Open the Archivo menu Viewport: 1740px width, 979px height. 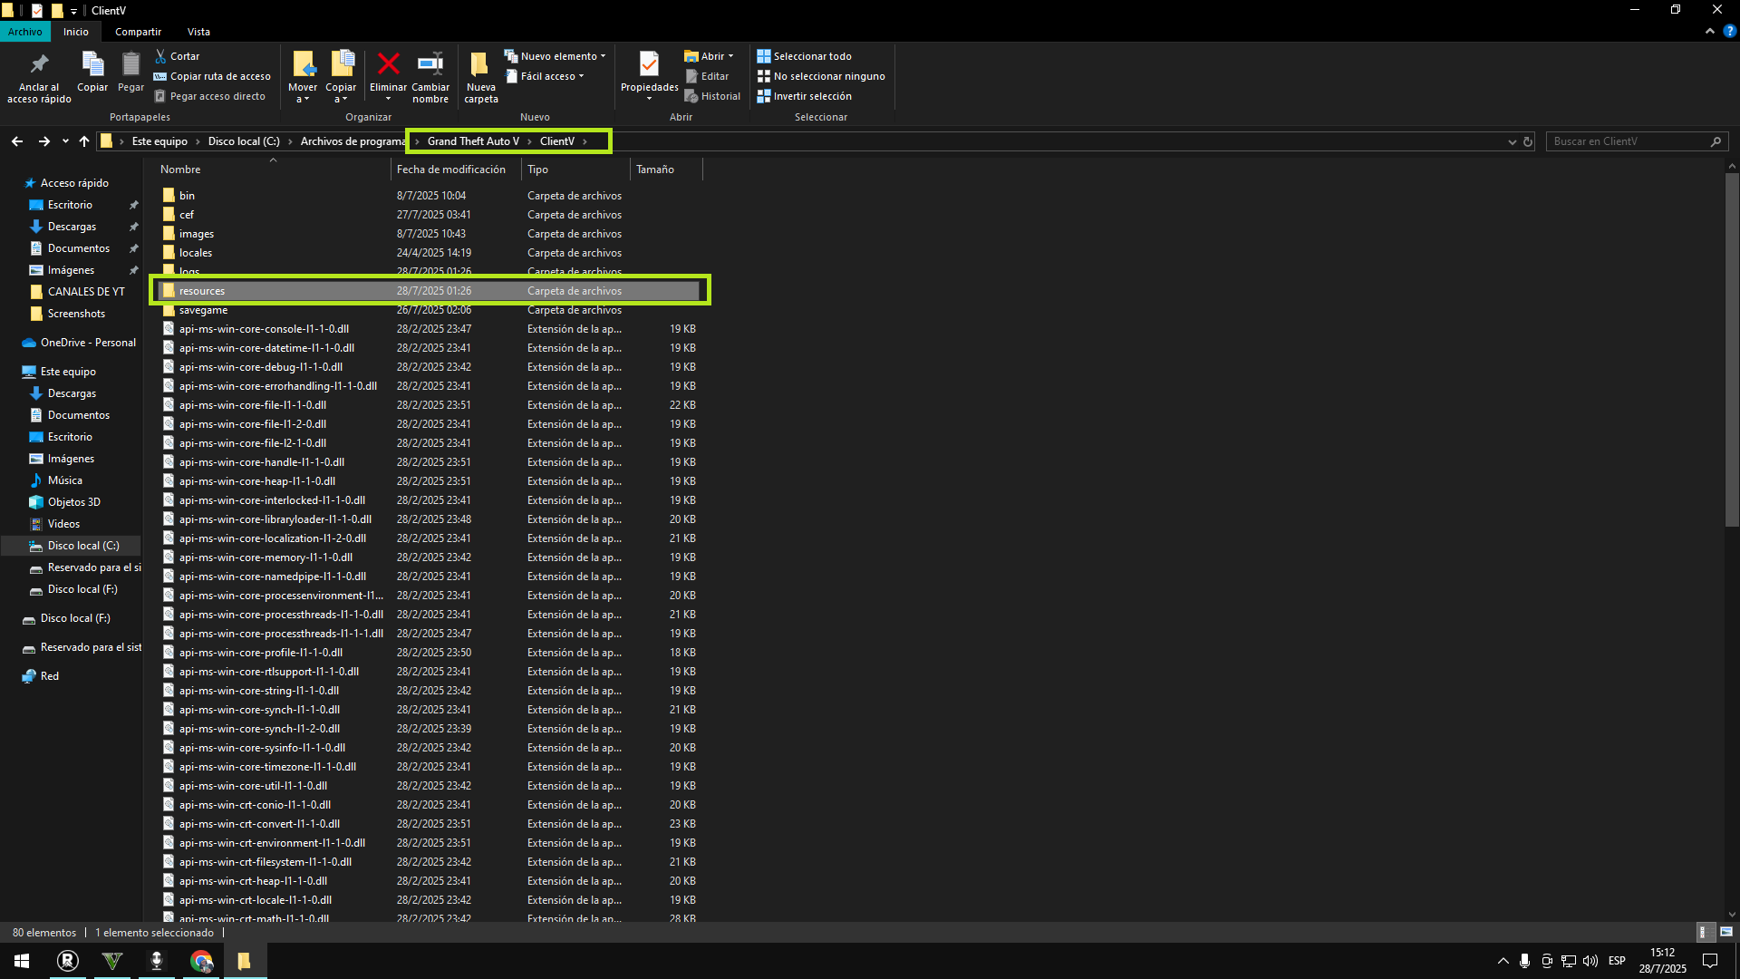[25, 32]
